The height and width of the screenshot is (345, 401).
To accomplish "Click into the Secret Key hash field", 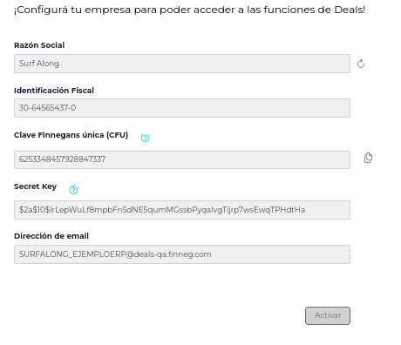I will (x=182, y=210).
